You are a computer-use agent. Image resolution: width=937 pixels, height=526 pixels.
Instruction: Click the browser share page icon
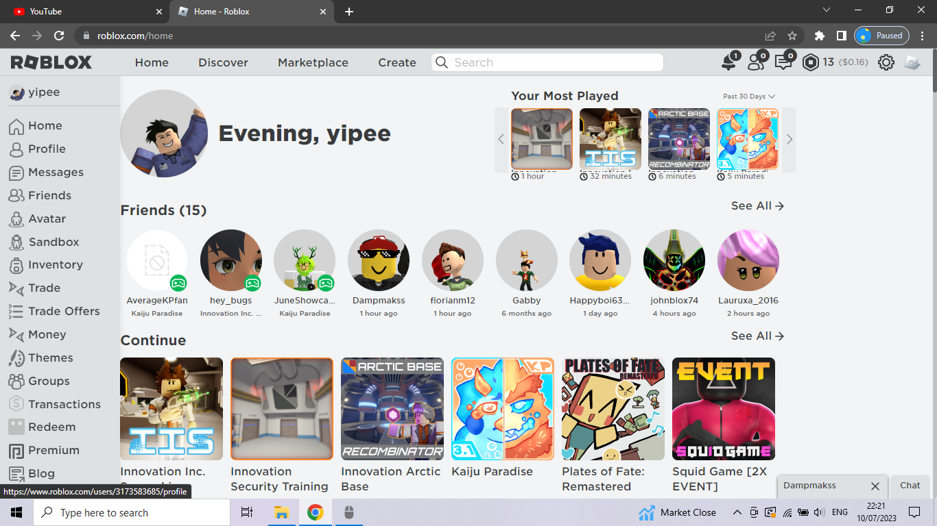coord(770,36)
